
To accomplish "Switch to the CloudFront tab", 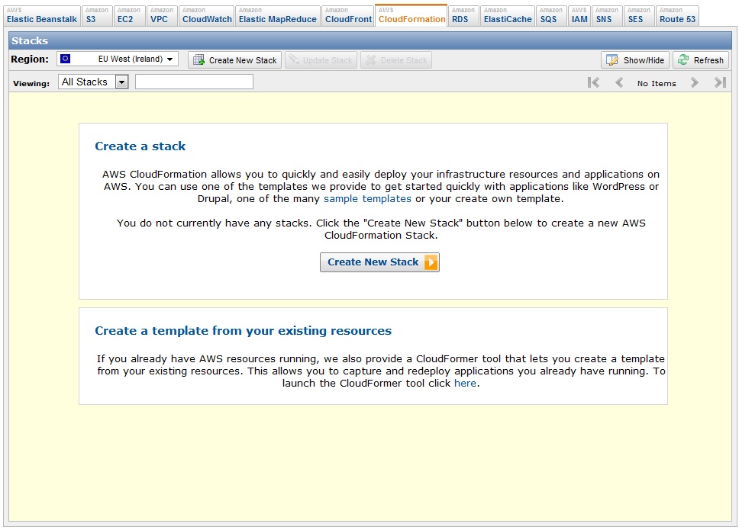I will pyautogui.click(x=348, y=15).
